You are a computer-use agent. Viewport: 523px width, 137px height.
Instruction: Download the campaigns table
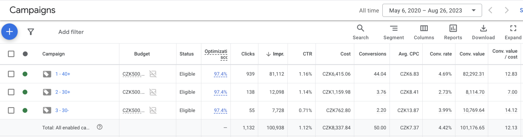coord(483,32)
